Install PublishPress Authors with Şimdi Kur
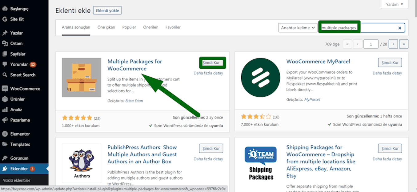The width and height of the screenshot is (417, 192). (x=211, y=148)
